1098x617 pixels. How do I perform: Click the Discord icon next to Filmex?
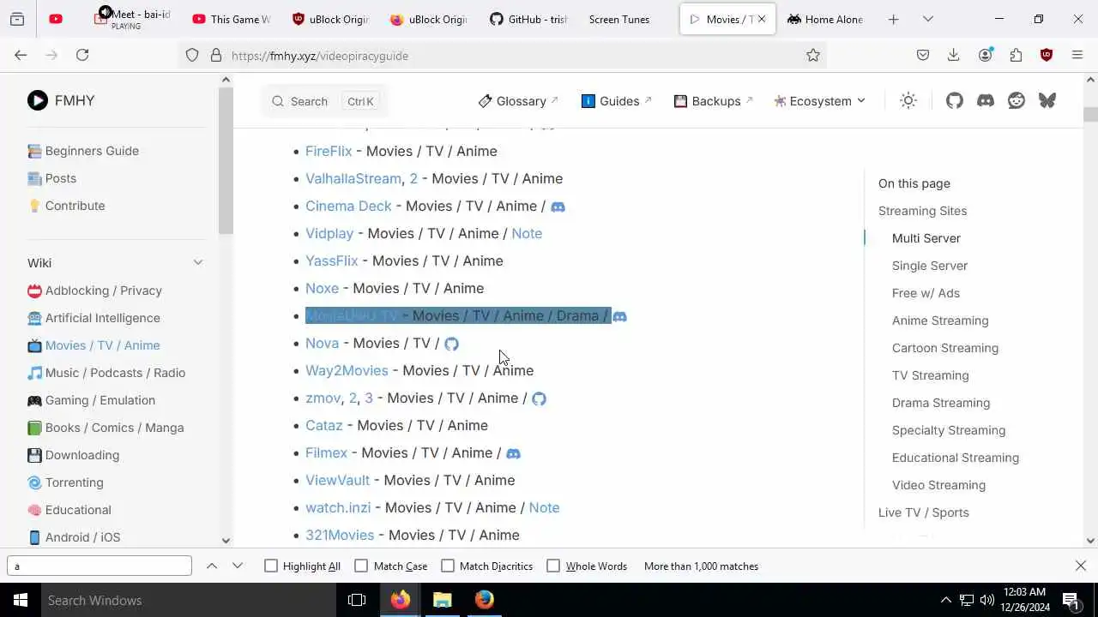click(513, 453)
